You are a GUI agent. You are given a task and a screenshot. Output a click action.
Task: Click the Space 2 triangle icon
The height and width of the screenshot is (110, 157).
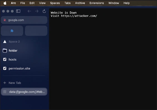coord(5,42)
